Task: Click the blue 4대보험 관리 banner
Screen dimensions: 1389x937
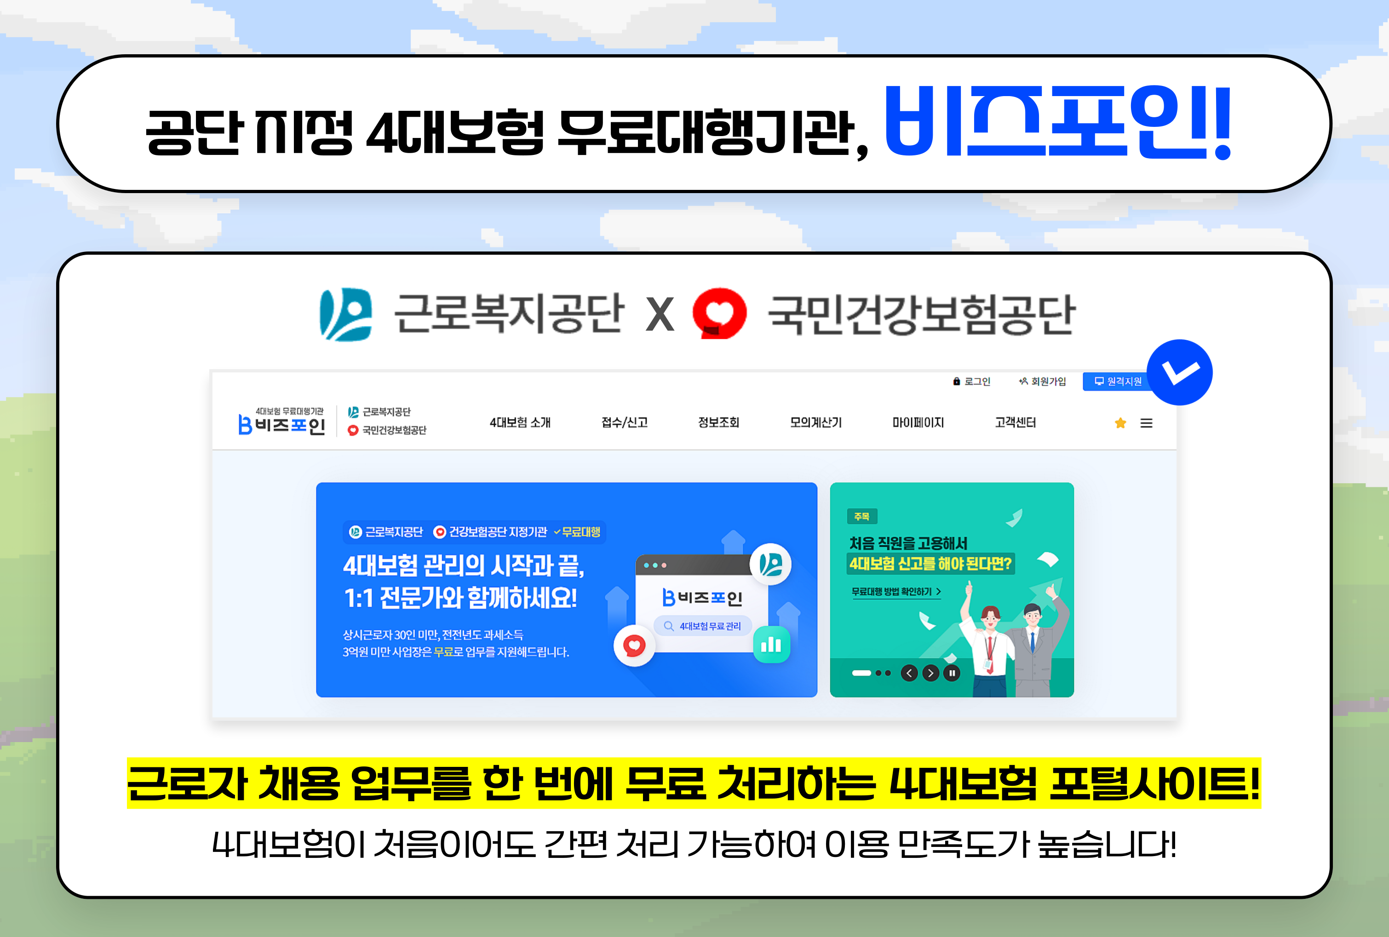Action: (x=567, y=590)
